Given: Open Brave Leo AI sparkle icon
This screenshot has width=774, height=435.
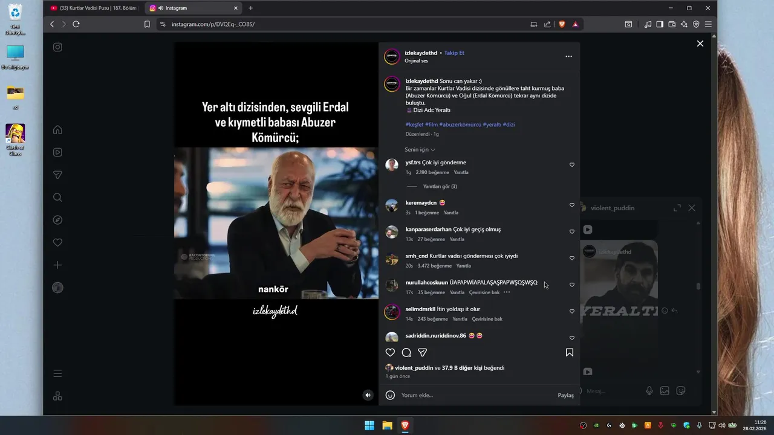Looking at the screenshot, I should point(684,24).
